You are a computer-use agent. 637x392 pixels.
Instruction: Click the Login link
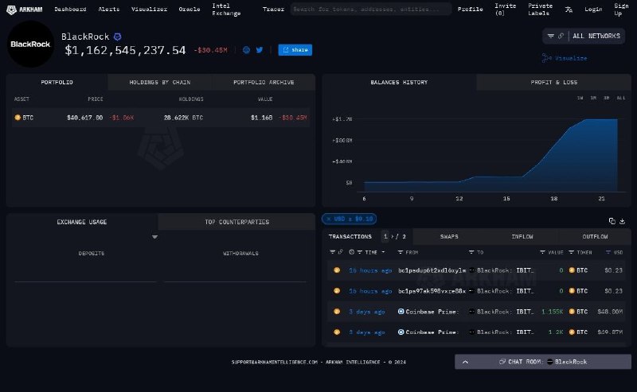593,10
